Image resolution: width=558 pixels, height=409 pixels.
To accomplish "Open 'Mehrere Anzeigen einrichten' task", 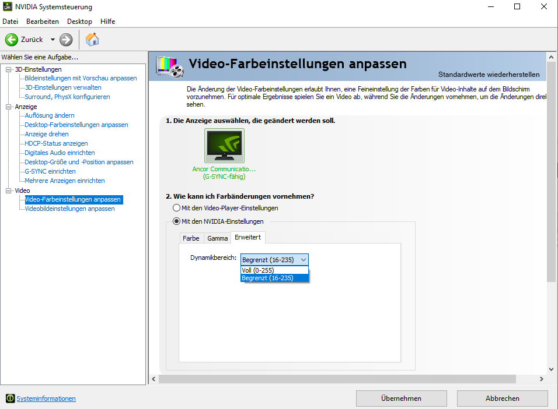I will (65, 181).
